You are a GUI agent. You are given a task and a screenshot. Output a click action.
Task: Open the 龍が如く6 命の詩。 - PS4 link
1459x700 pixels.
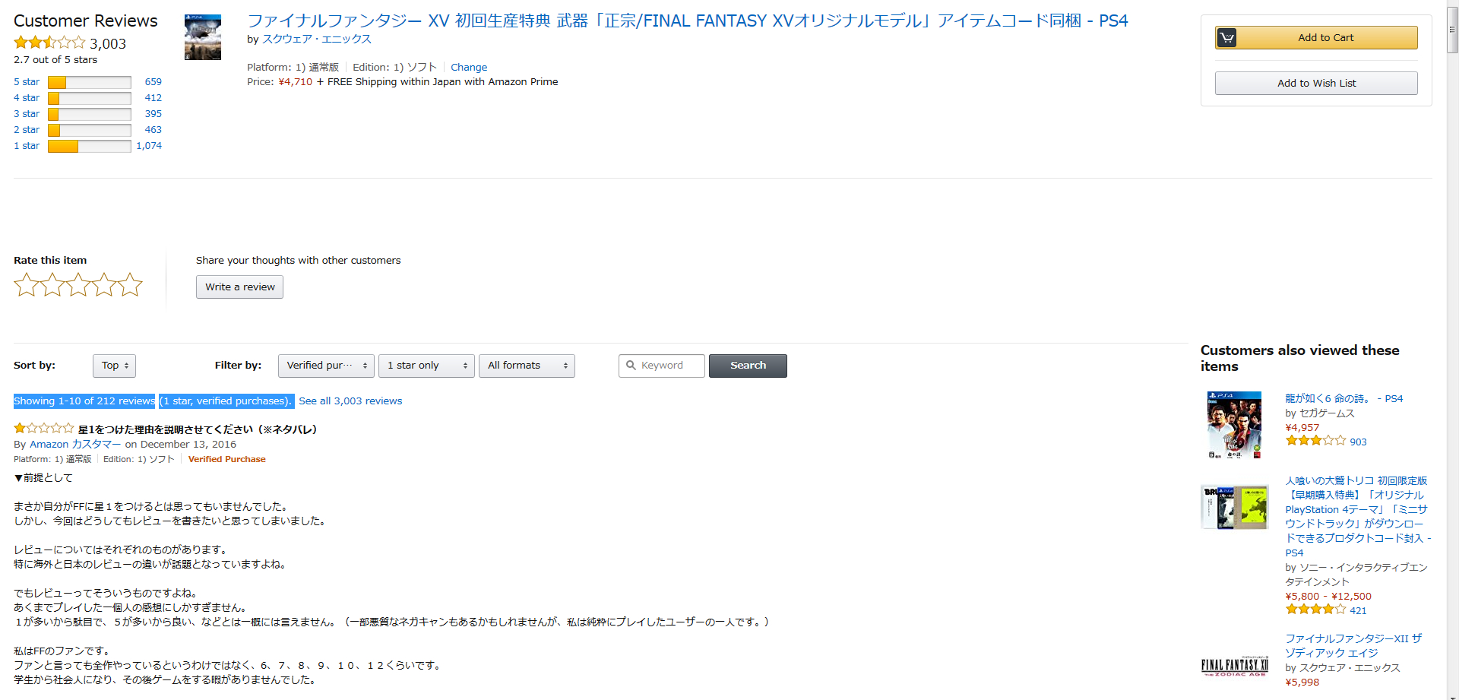tap(1344, 398)
